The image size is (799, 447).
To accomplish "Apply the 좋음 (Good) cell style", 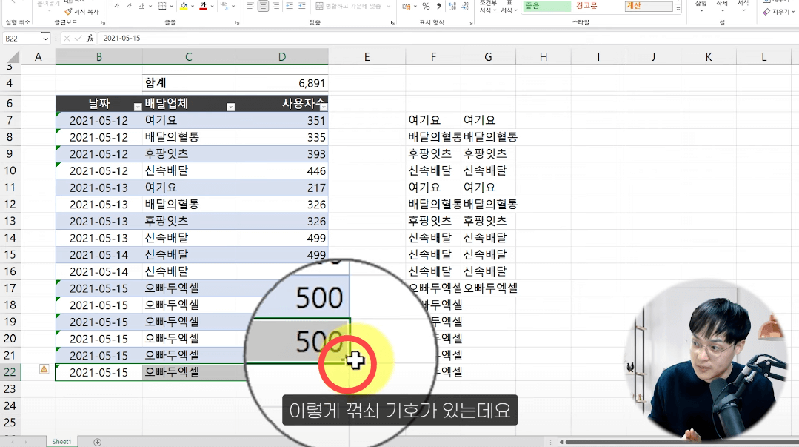I will pyautogui.click(x=547, y=6).
